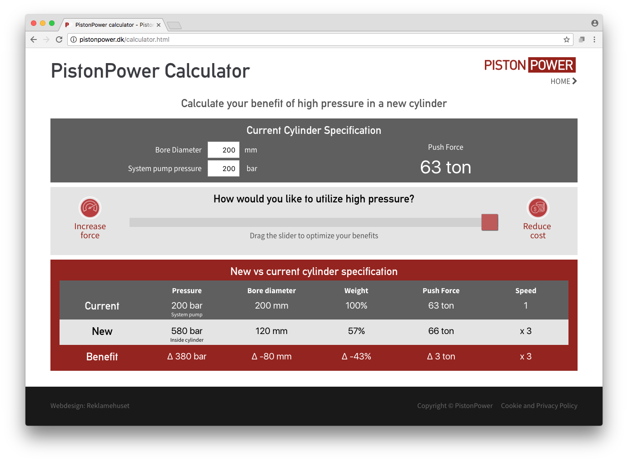Open the Webdesign: Reklamehuset link
The width and height of the screenshot is (628, 462).
click(90, 406)
